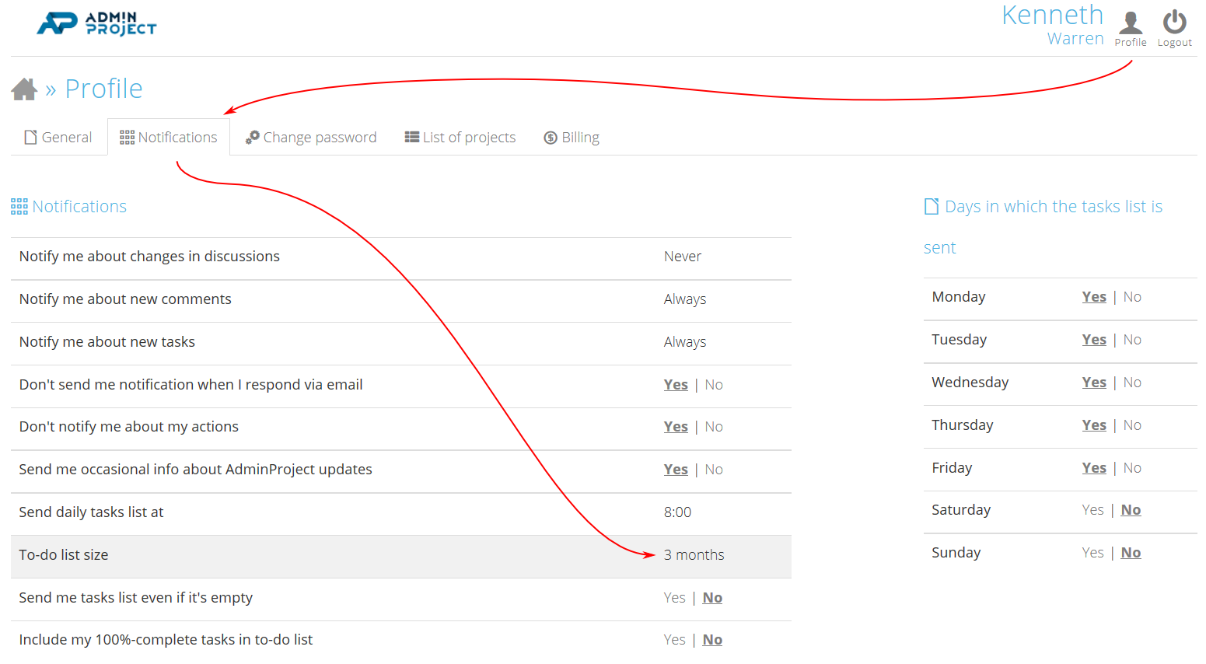Open the General tab
Screen dimensions: 1206x664
59,138
